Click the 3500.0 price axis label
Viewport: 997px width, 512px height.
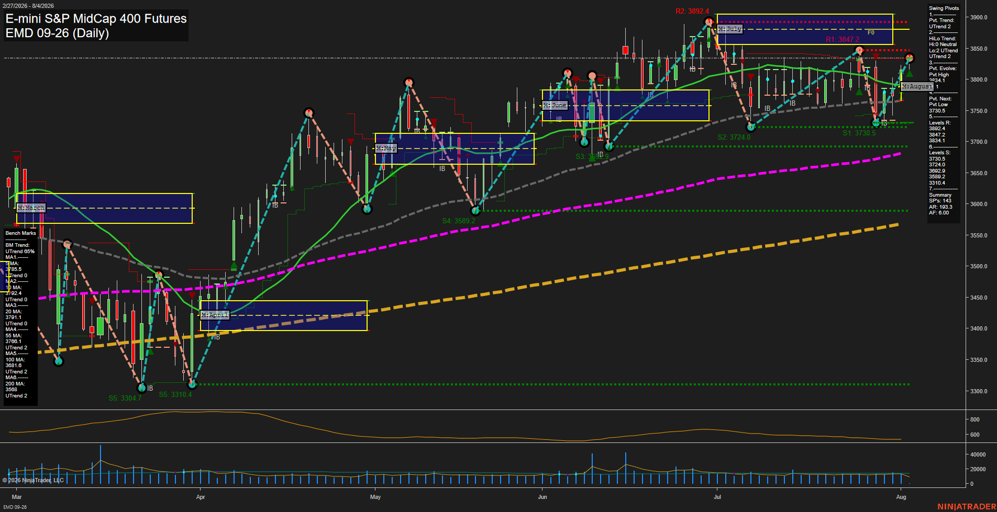click(x=979, y=266)
